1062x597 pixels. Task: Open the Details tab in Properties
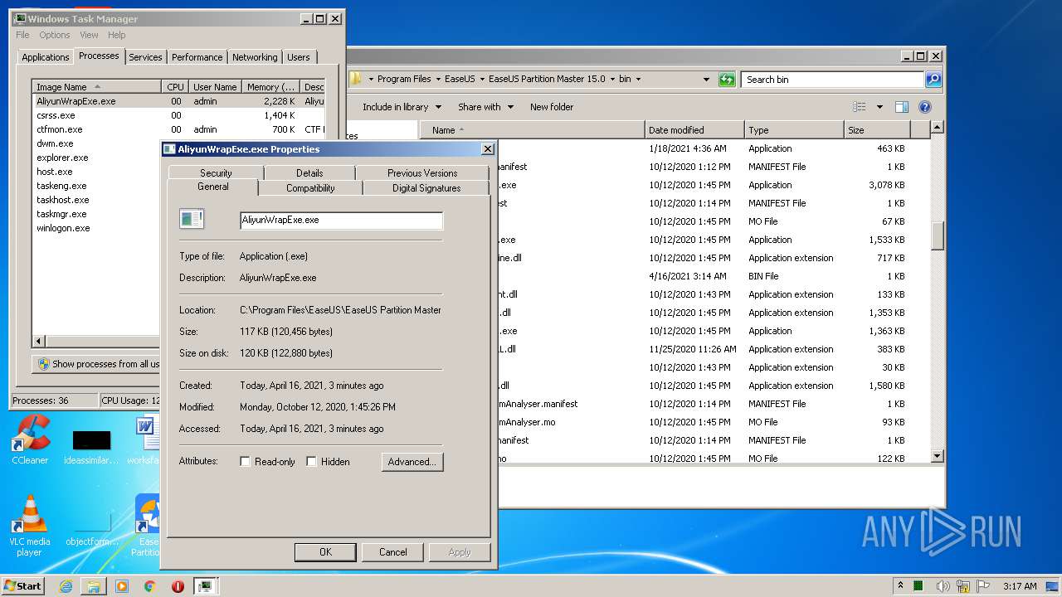pyautogui.click(x=309, y=173)
